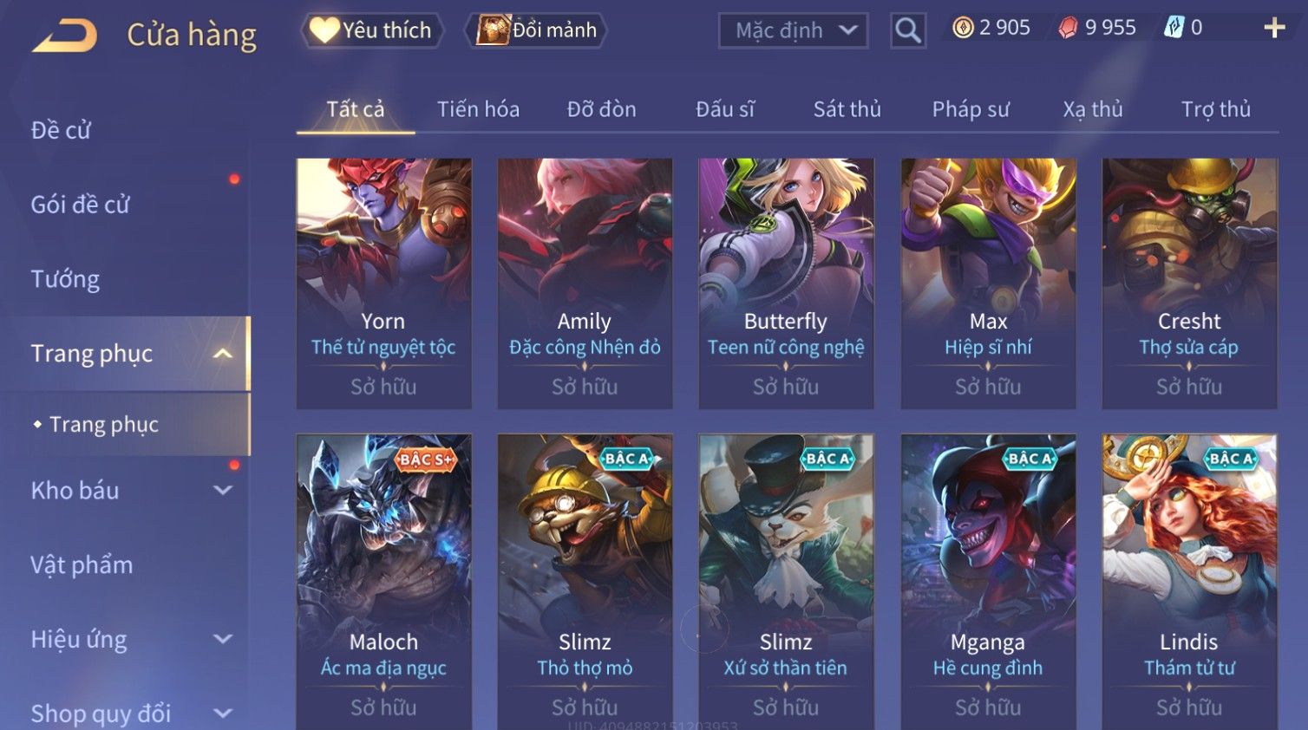Image resolution: width=1308 pixels, height=730 pixels.
Task: Go back using the golden arrow icon
Action: [64, 36]
